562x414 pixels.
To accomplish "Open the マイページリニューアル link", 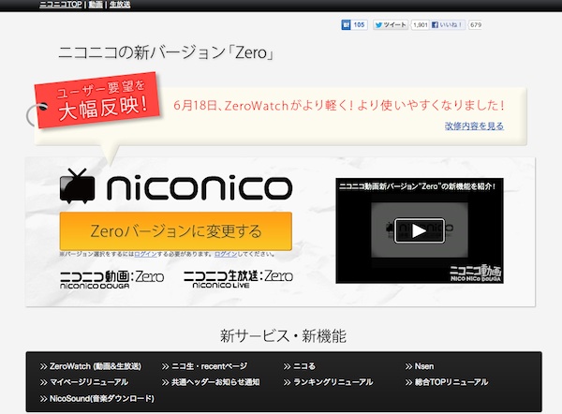I will coord(89,382).
